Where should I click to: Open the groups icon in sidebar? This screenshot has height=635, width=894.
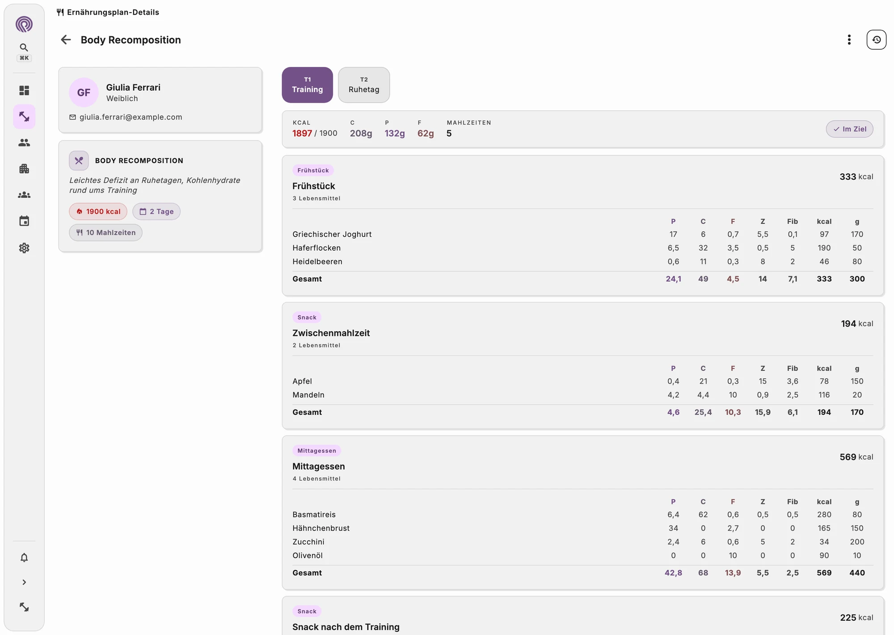click(24, 195)
